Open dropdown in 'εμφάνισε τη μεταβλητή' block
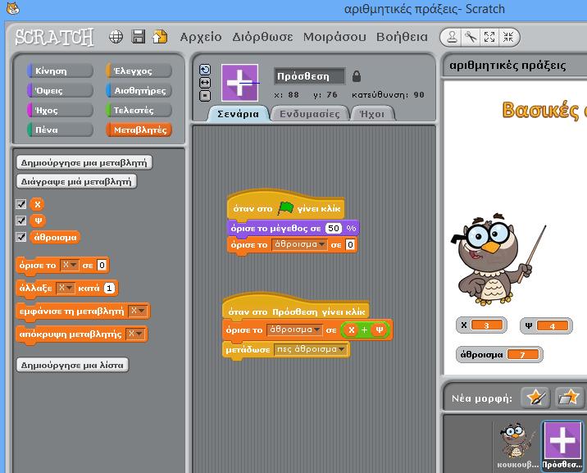The width and height of the screenshot is (587, 473). point(137,311)
